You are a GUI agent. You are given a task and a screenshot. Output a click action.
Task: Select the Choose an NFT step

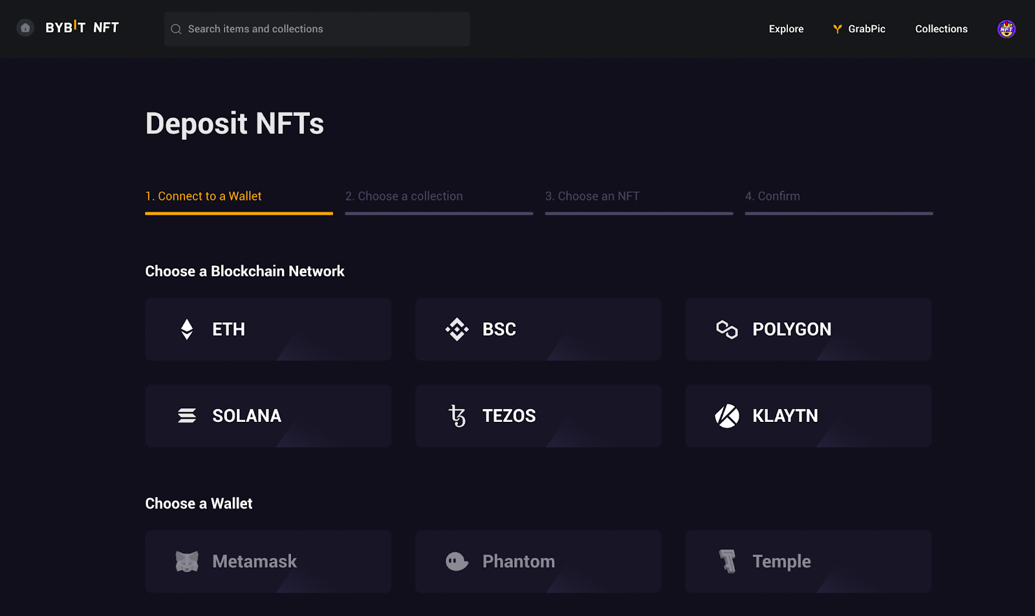[592, 196]
